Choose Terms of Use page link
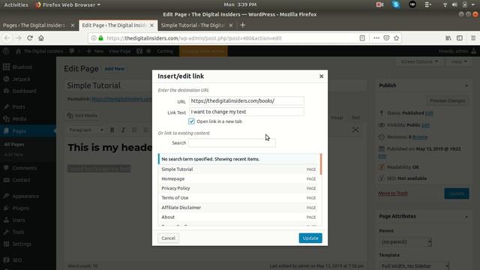 [x=238, y=198]
